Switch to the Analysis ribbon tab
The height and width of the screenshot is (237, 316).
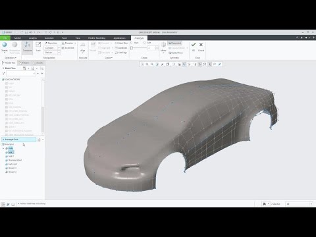tap(33, 38)
